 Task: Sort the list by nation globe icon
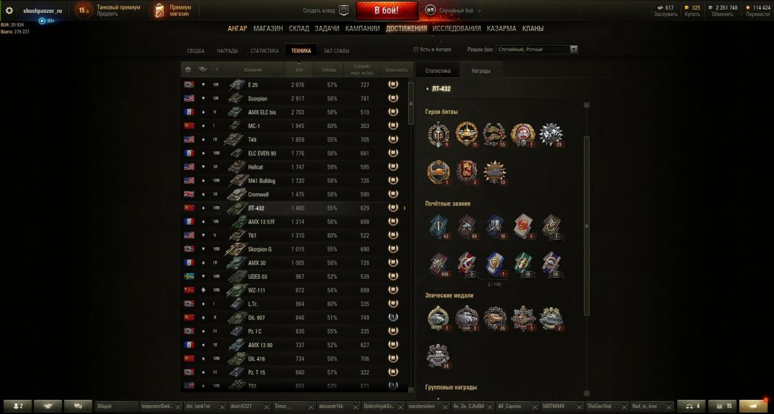point(188,69)
